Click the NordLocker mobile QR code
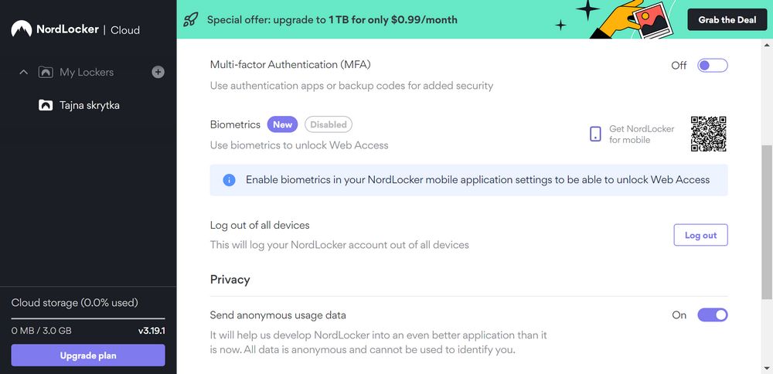Image resolution: width=773 pixels, height=374 pixels. [708, 134]
